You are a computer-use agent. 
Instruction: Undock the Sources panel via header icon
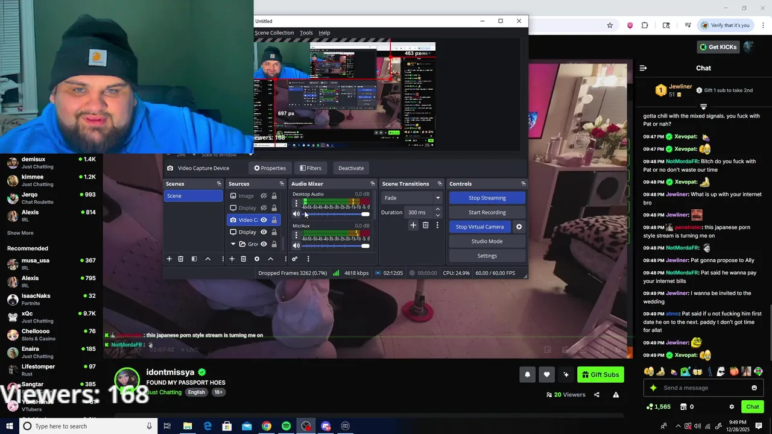[x=282, y=184]
